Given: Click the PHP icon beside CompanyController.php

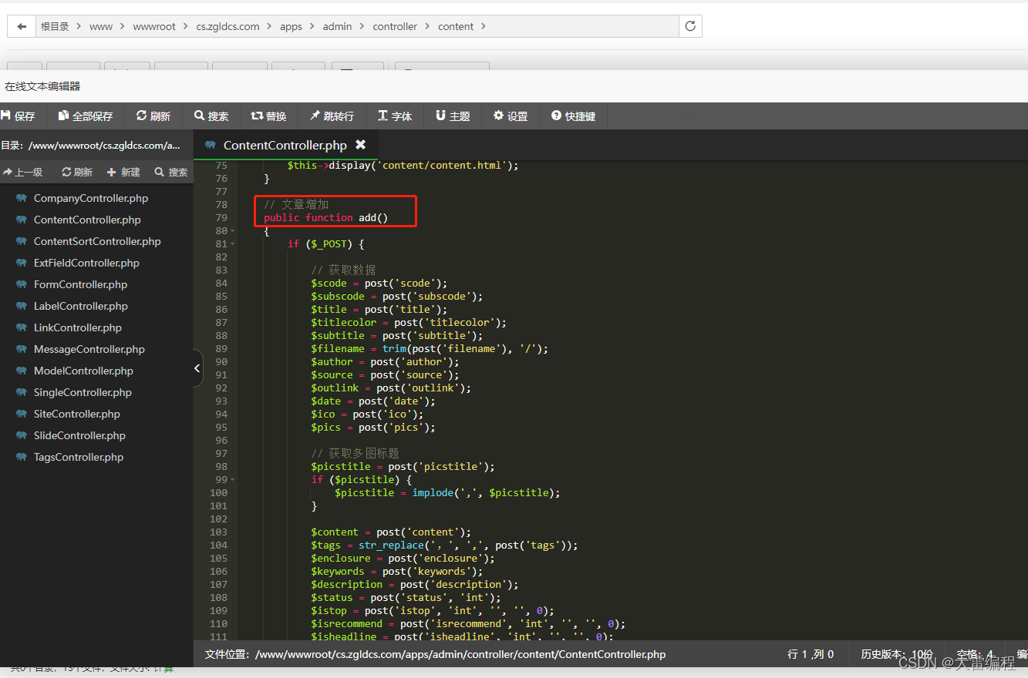Looking at the screenshot, I should coord(22,198).
